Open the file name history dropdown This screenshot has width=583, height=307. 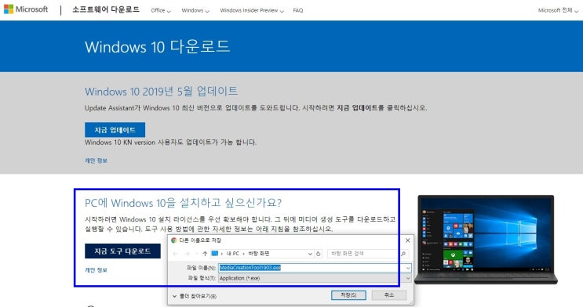[x=408, y=268]
